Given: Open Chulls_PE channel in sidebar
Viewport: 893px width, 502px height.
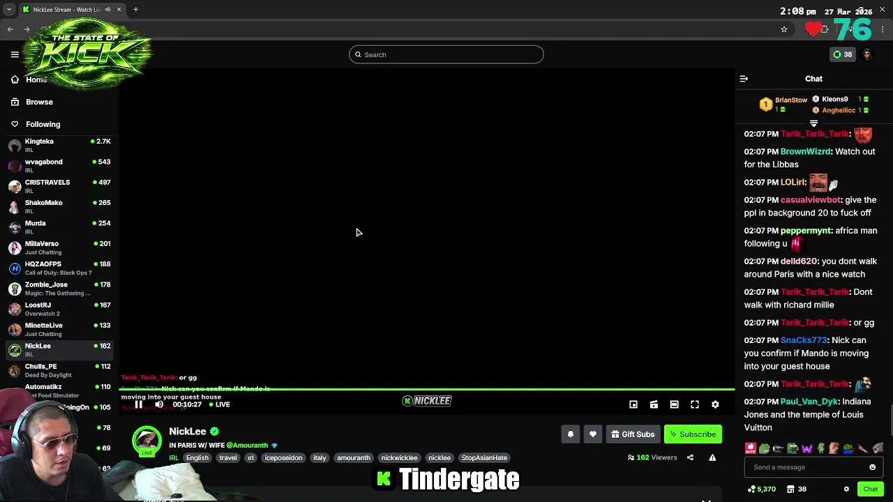Looking at the screenshot, I should pyautogui.click(x=59, y=370).
